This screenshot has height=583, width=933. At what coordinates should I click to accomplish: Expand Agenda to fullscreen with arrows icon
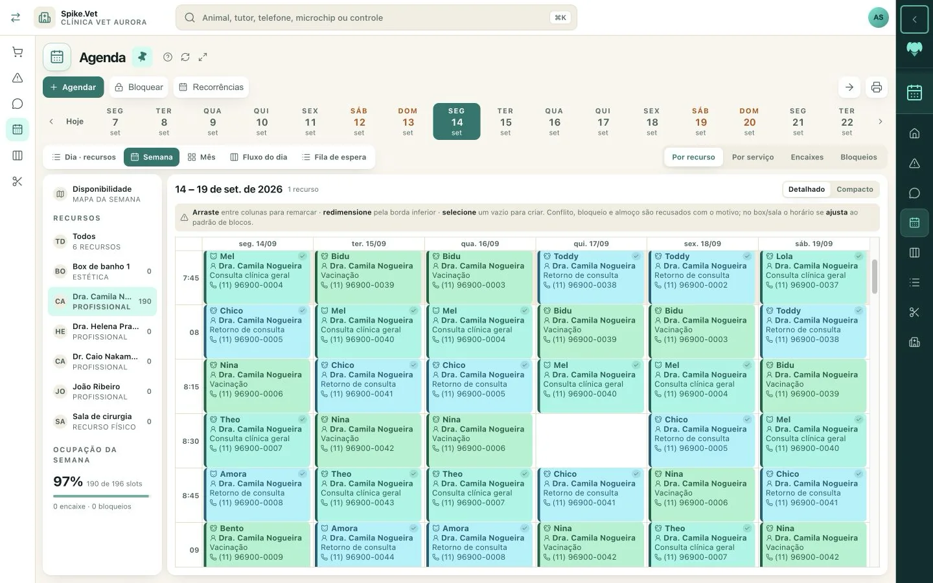coord(203,57)
